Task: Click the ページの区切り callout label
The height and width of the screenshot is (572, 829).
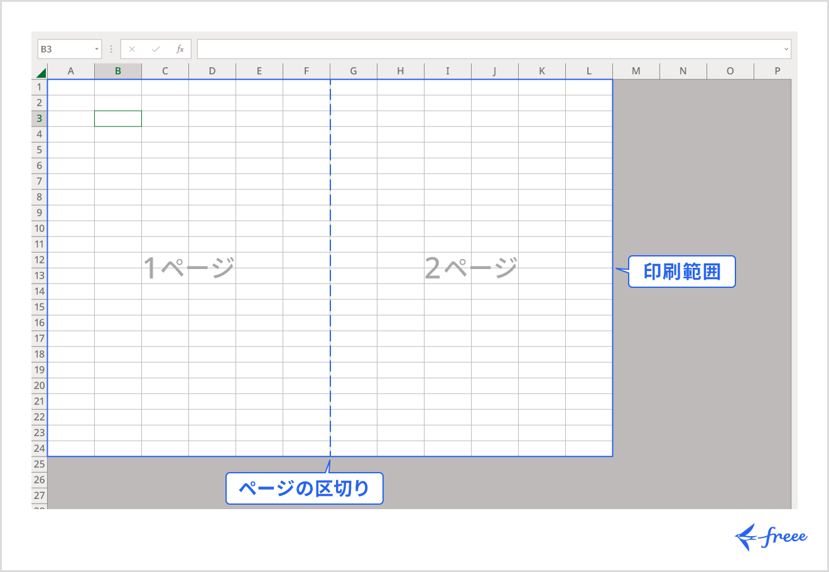Action: click(304, 488)
